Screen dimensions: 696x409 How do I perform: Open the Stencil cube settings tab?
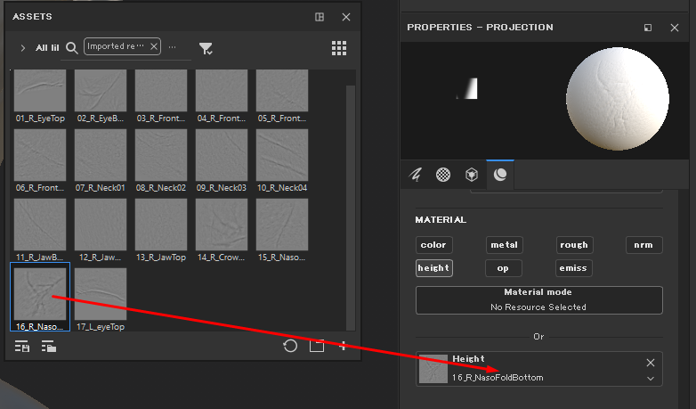(472, 175)
